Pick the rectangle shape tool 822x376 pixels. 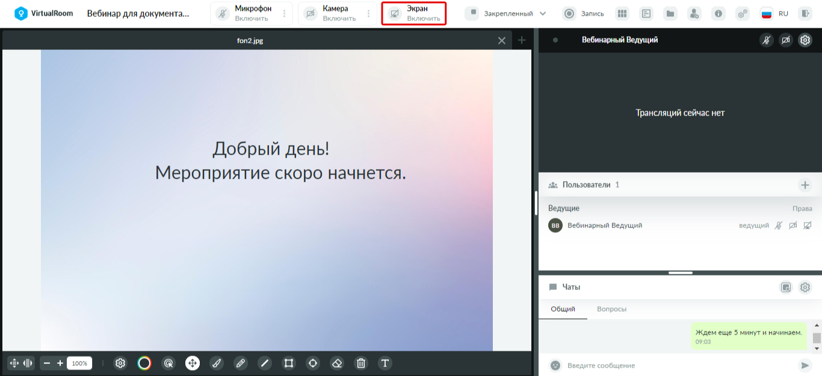point(289,363)
